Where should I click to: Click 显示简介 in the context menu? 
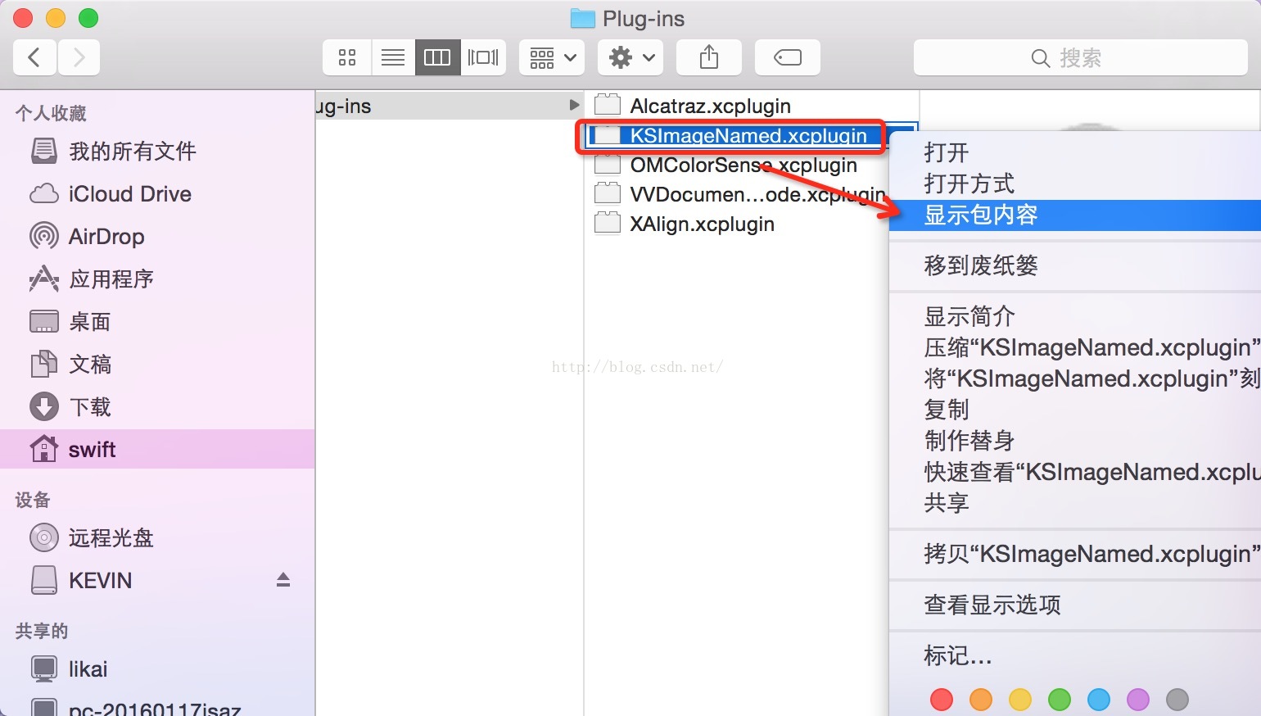(969, 316)
